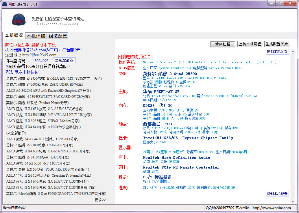
Task: Open the 组装配置 tab
Action: [58, 36]
